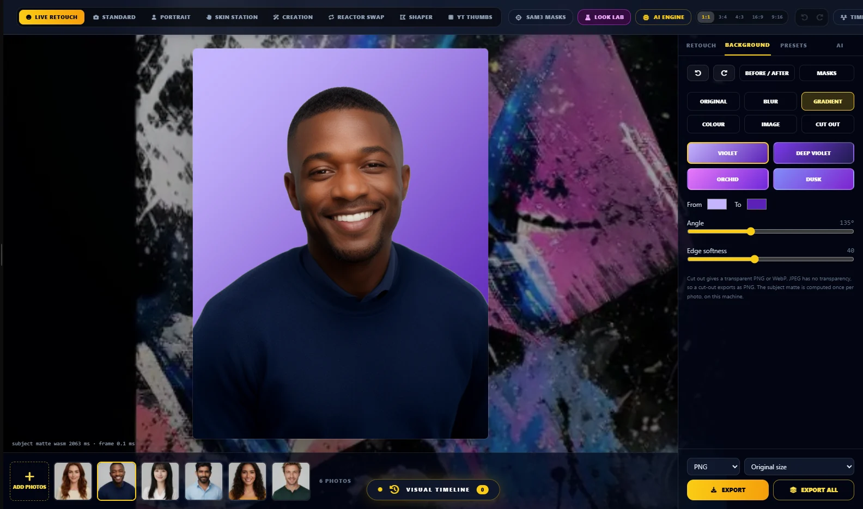Image resolution: width=863 pixels, height=509 pixels.
Task: Select the 16:9 aspect ratio
Action: (758, 17)
